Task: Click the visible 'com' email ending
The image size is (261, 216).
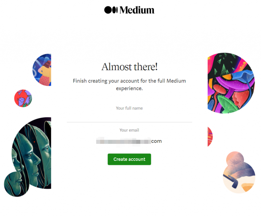Action: [x=156, y=141]
